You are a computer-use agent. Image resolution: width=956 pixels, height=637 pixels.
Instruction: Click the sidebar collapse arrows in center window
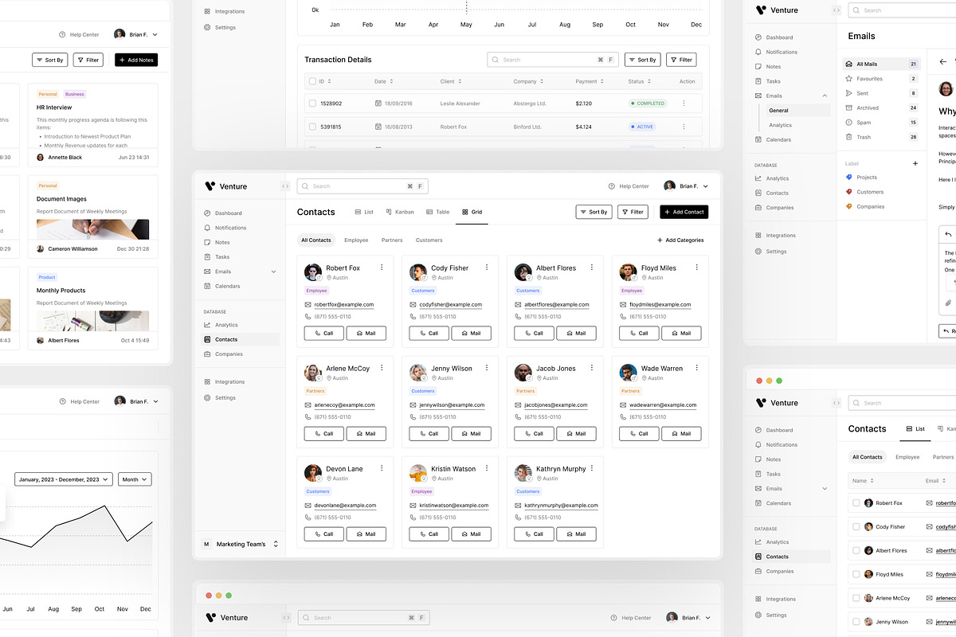(285, 186)
